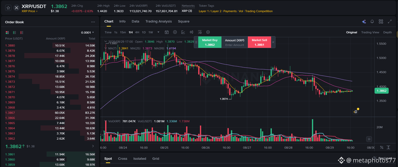Select the Cross margin tab
The image size is (398, 167).
click(x=123, y=159)
